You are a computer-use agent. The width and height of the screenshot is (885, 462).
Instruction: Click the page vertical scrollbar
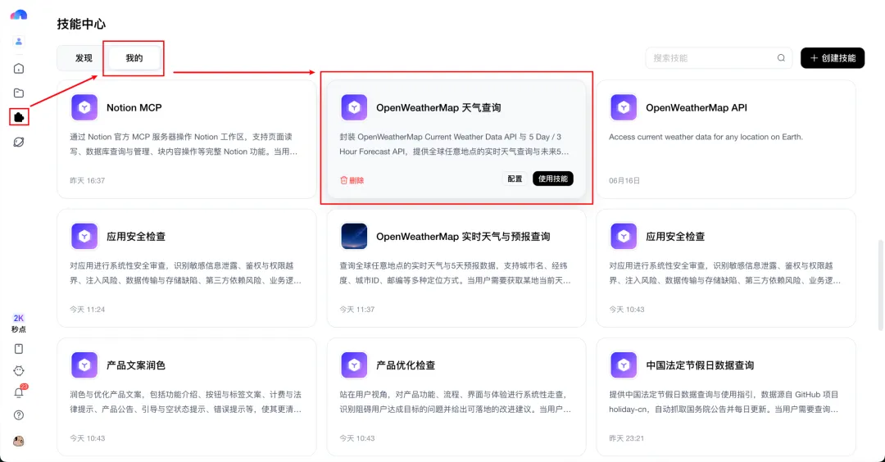881,285
